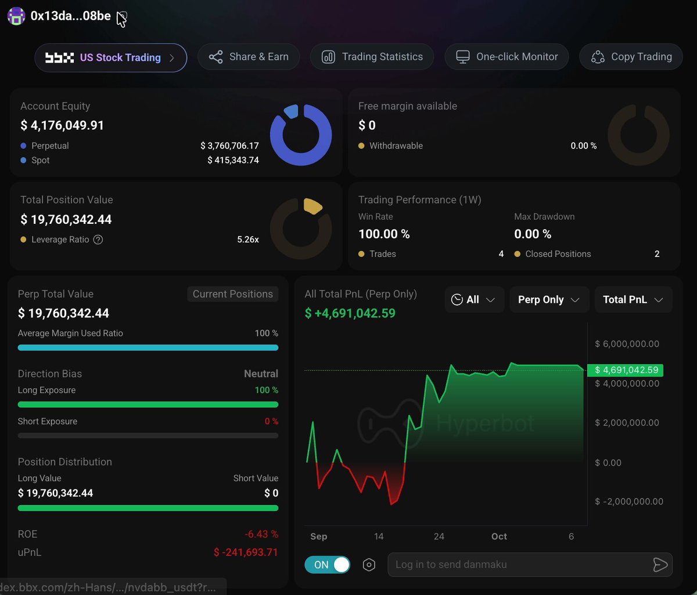Open danmaku settings hexagon icon

[x=369, y=565]
